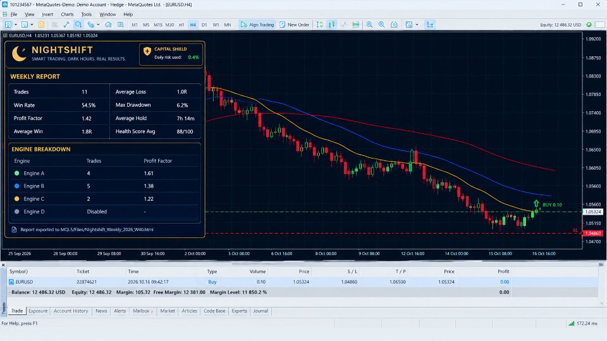Click the chart templates icon

(x=409, y=25)
